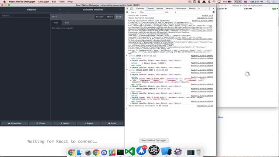
Task: Expand prev state object under LOGIN action
Action: pyautogui.click(x=131, y=60)
